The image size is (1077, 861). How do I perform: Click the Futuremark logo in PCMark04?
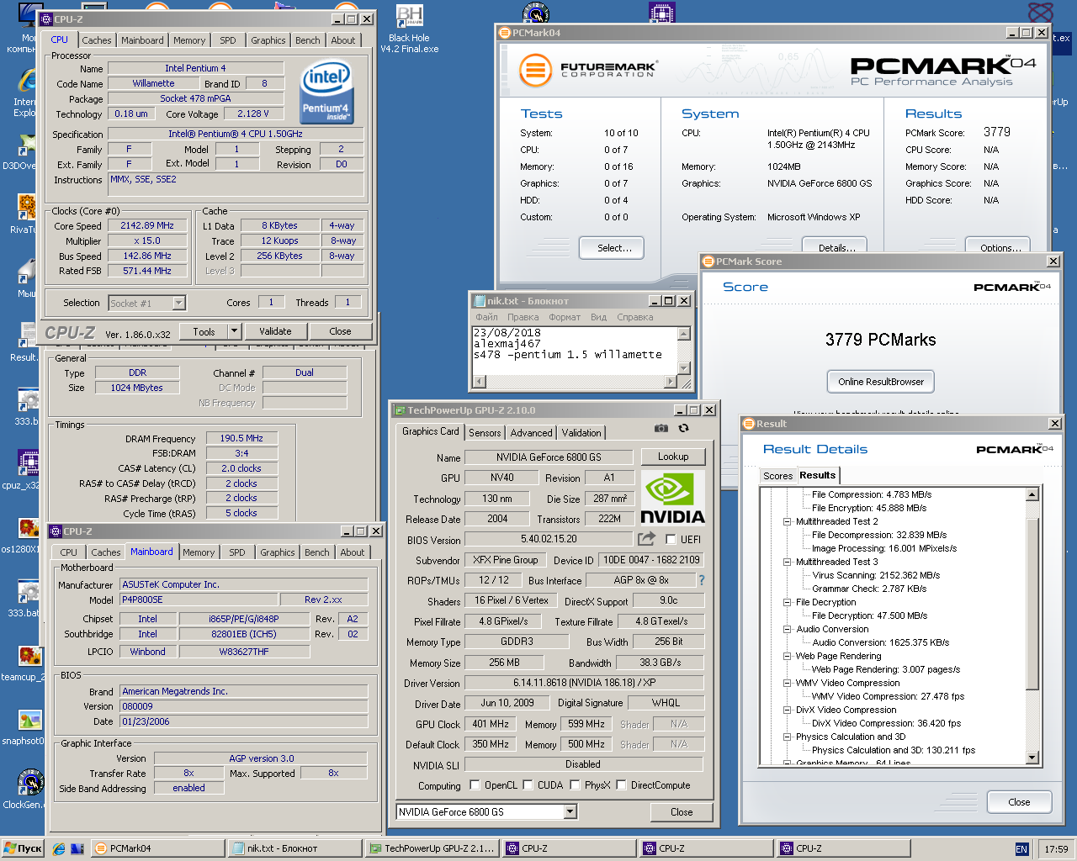[x=587, y=70]
